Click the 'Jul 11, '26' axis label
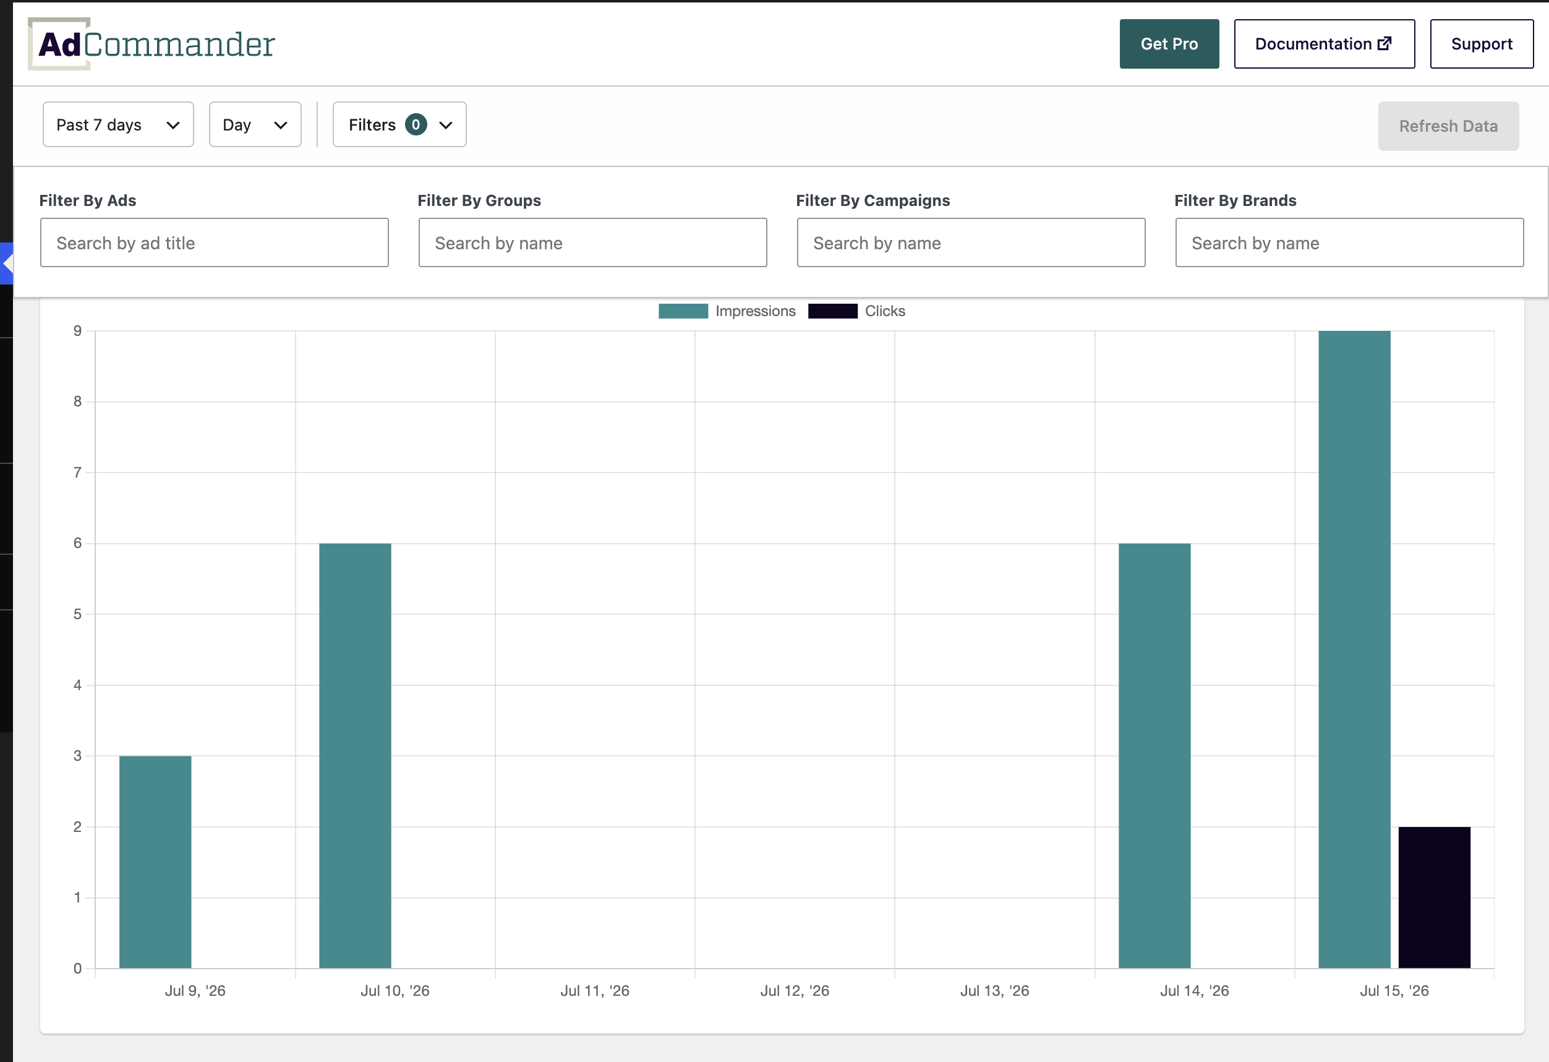Screen dimensions: 1549x1062 pos(594,991)
